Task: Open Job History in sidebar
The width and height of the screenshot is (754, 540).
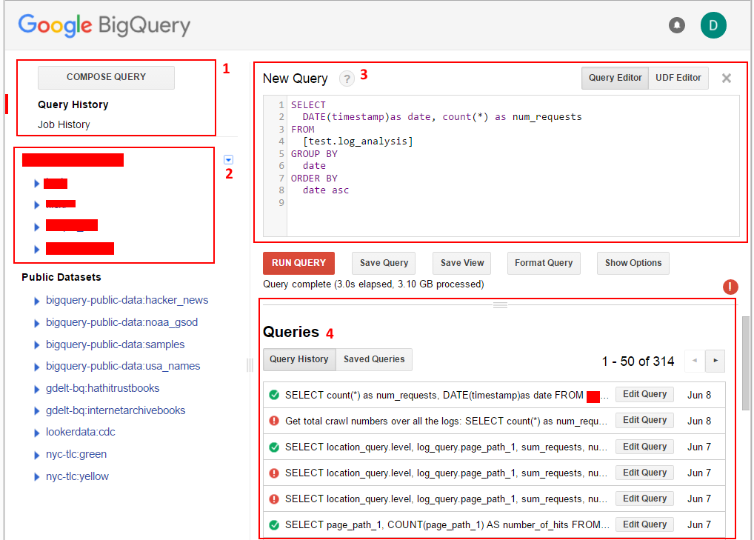Action: tap(64, 124)
